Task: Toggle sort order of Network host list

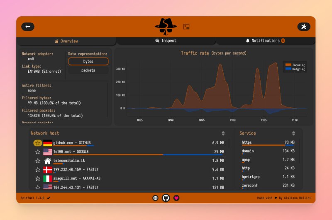Action: [223, 133]
